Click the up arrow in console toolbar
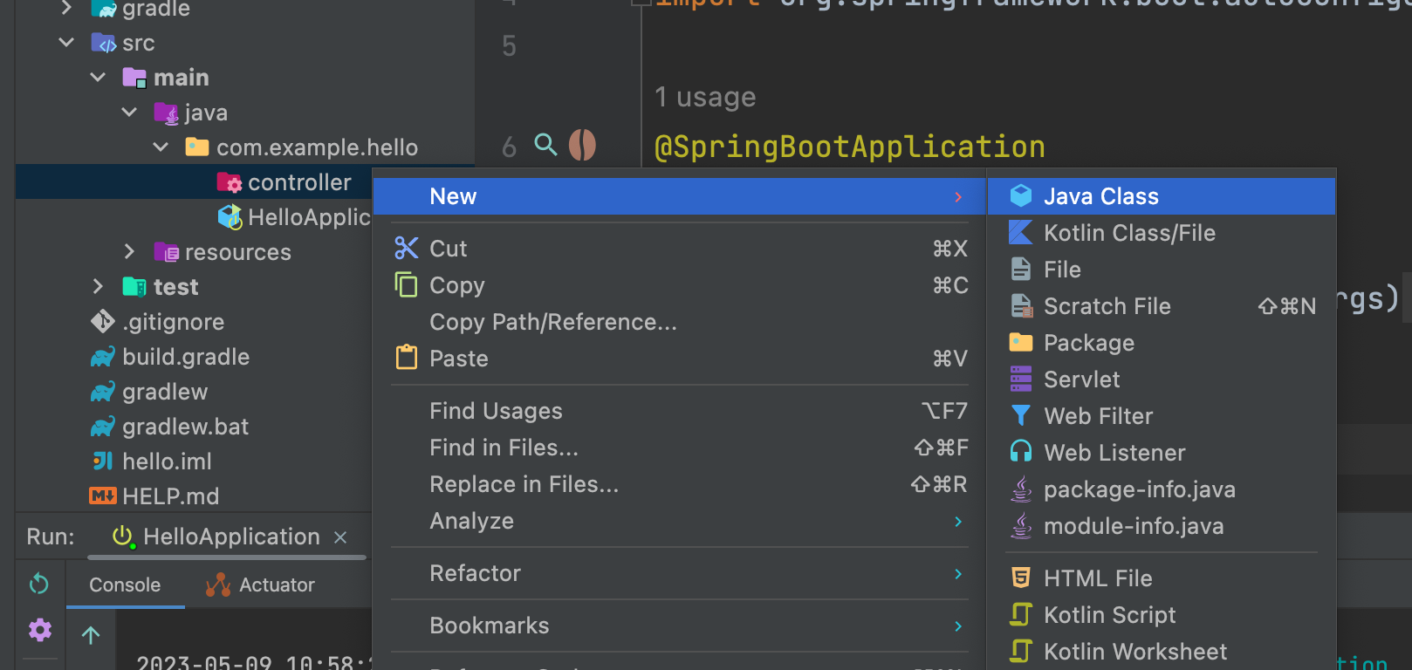The height and width of the screenshot is (670, 1412). (x=91, y=634)
